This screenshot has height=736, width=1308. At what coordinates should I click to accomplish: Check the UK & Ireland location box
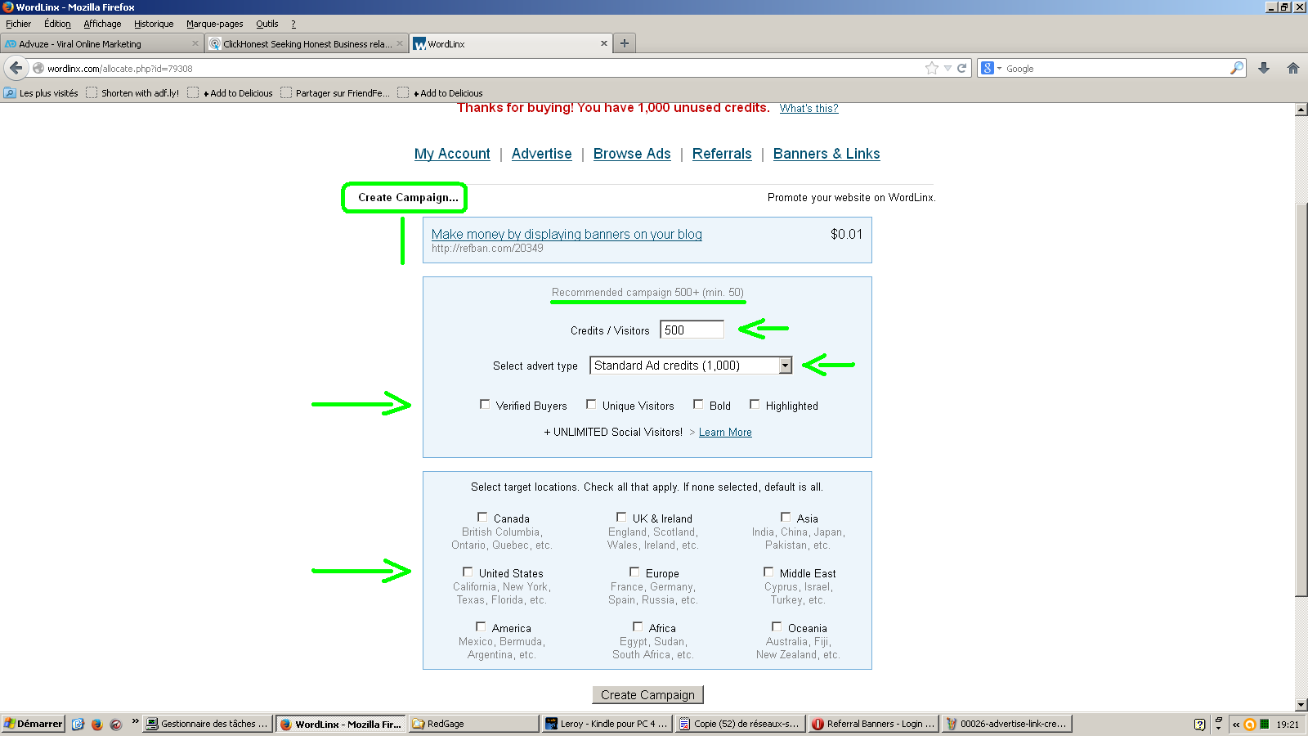(x=621, y=517)
